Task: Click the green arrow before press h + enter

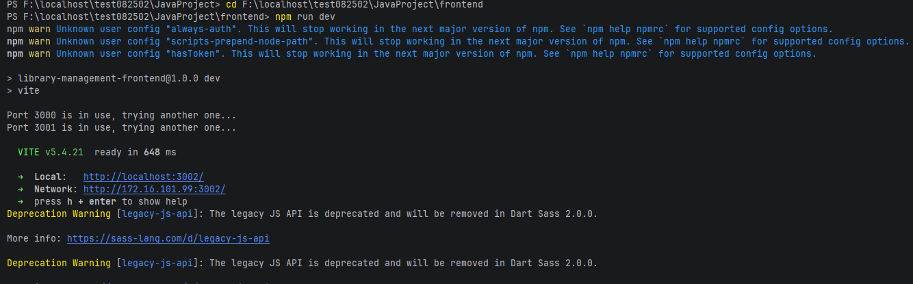Action: pos(21,201)
